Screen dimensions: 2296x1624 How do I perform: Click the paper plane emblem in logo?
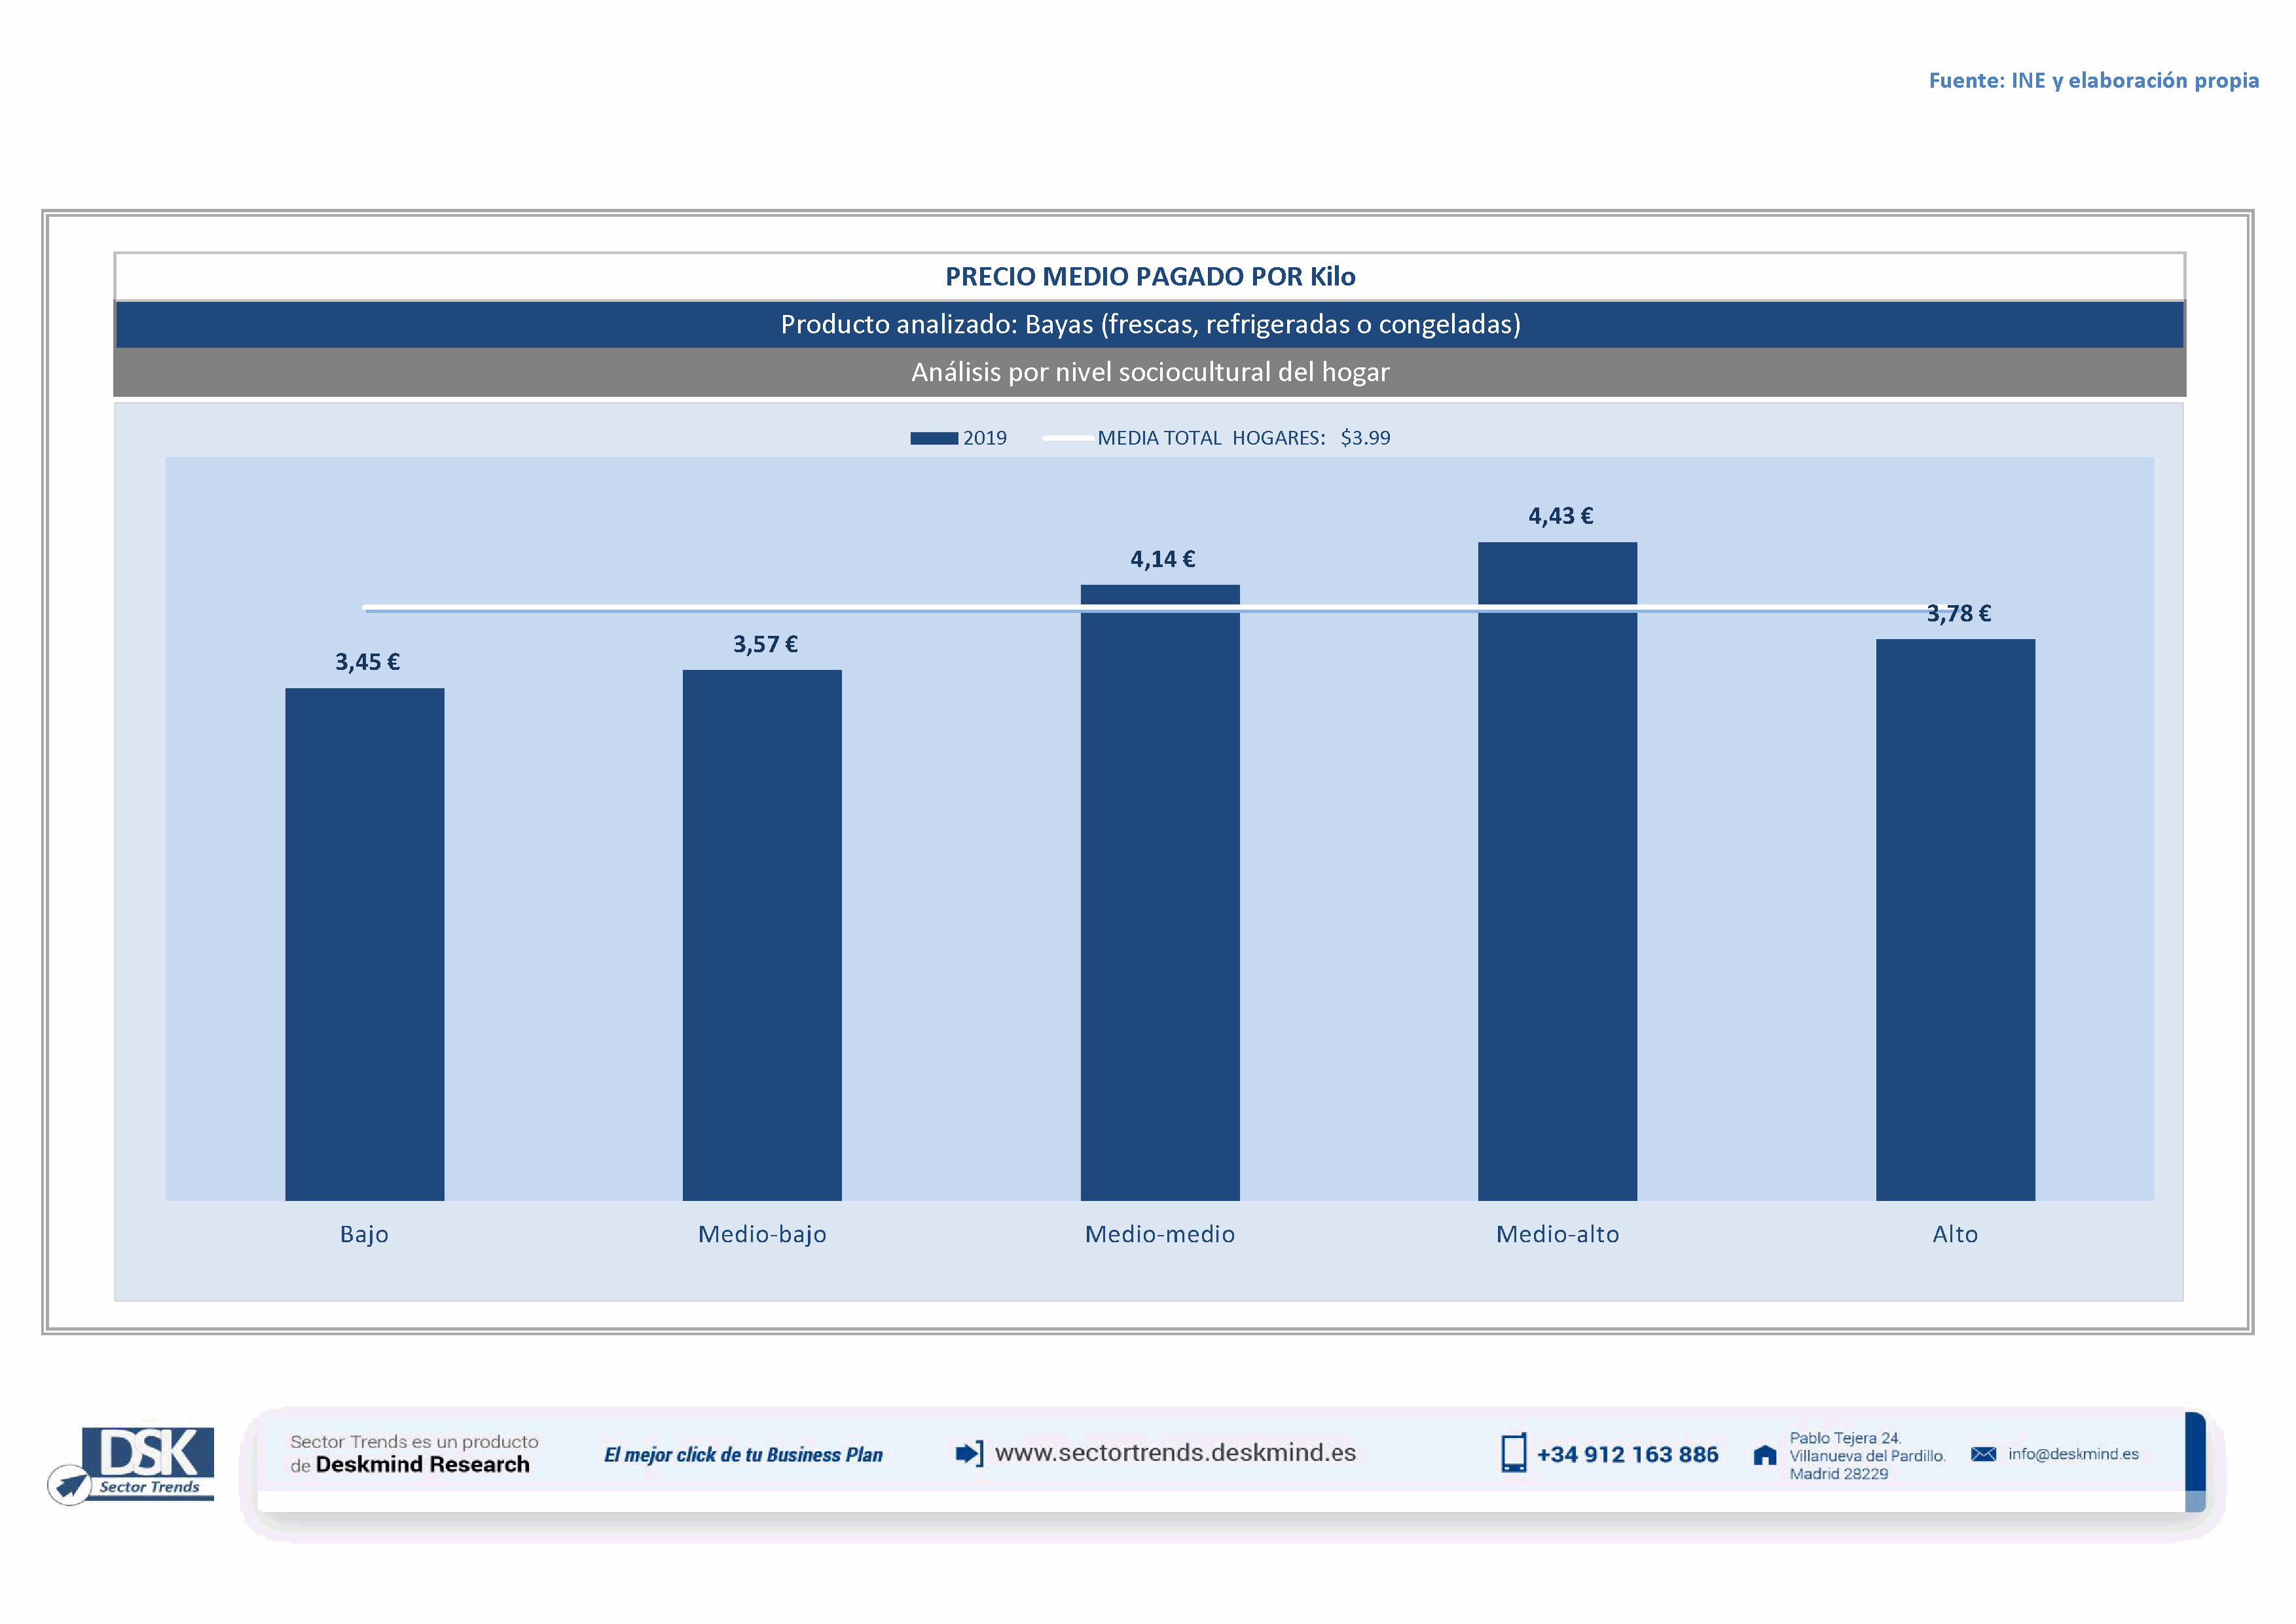70,1485
